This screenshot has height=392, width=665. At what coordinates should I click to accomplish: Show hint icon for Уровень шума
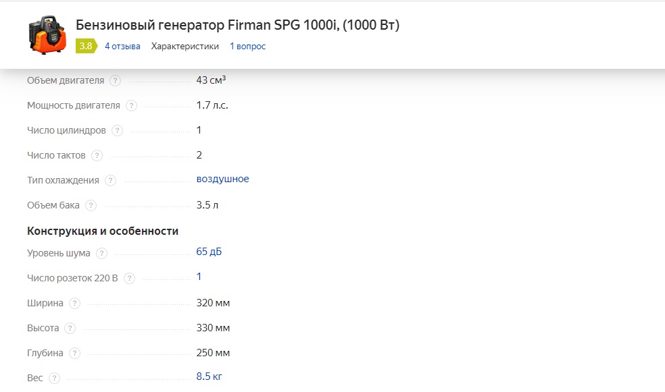pyautogui.click(x=101, y=253)
